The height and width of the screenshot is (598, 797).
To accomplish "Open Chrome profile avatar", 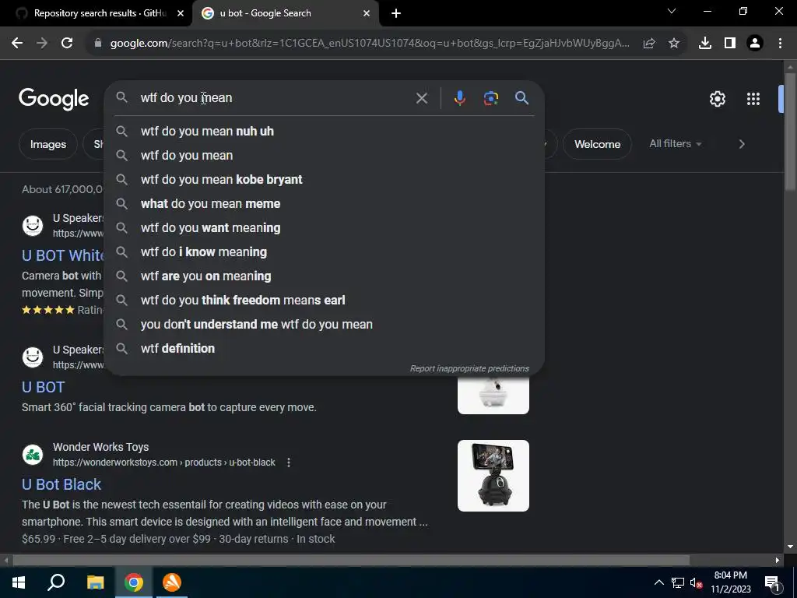I will click(755, 44).
